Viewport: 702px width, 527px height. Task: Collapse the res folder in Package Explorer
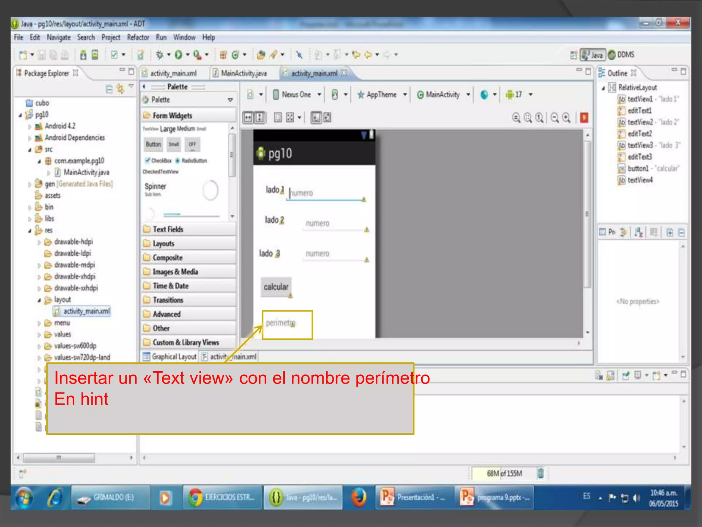[30, 231]
